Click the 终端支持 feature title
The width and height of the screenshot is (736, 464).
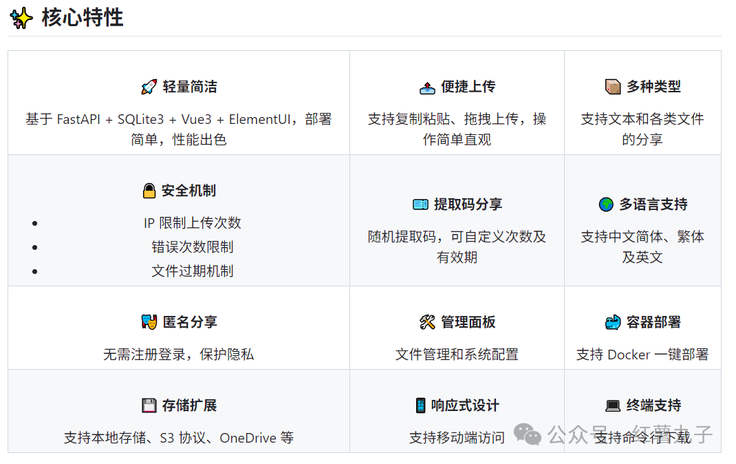point(653,405)
